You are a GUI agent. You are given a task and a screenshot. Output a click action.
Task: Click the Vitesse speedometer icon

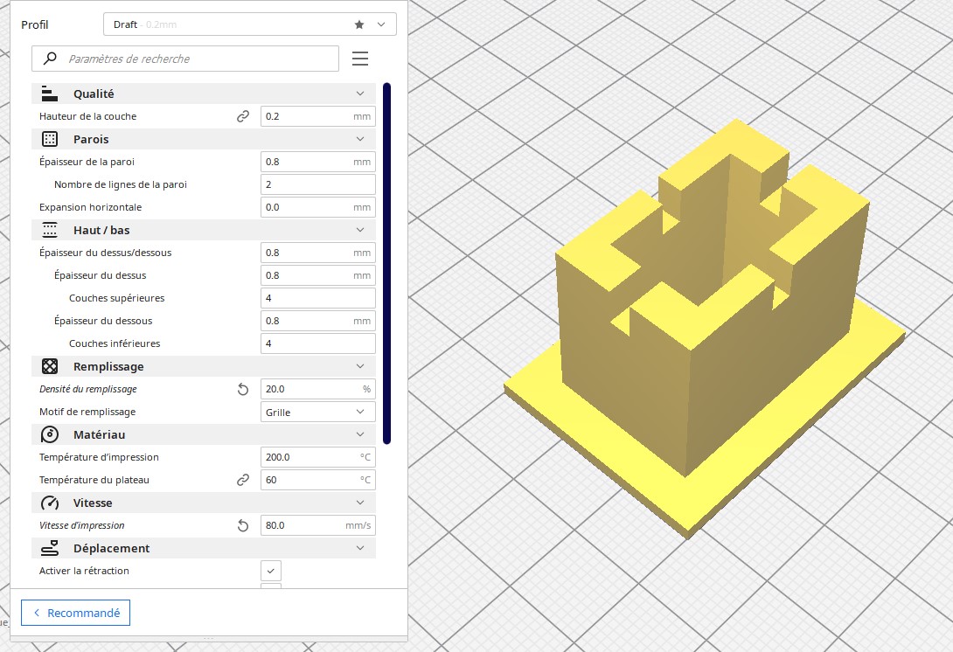tap(49, 503)
